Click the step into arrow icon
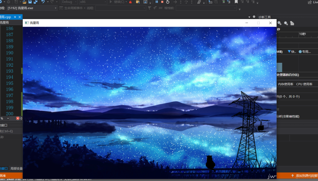Image resolution: width=318 pixels, height=181 pixels. 181,2
